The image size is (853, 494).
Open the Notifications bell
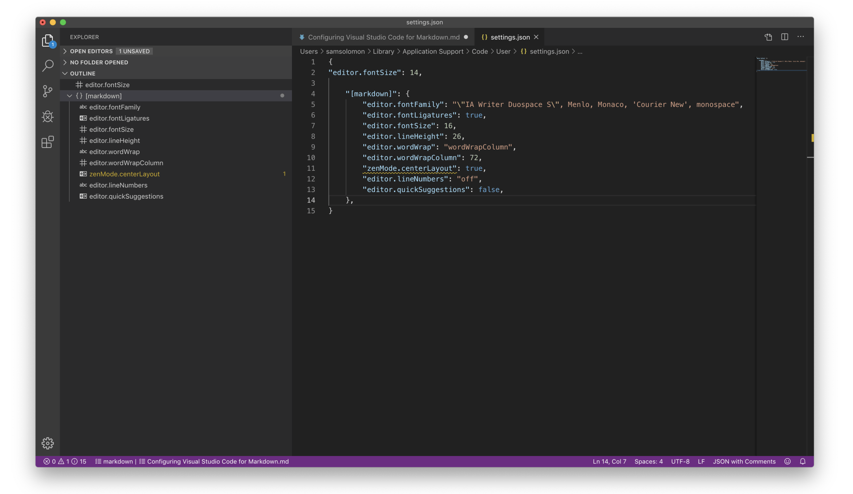(x=803, y=461)
